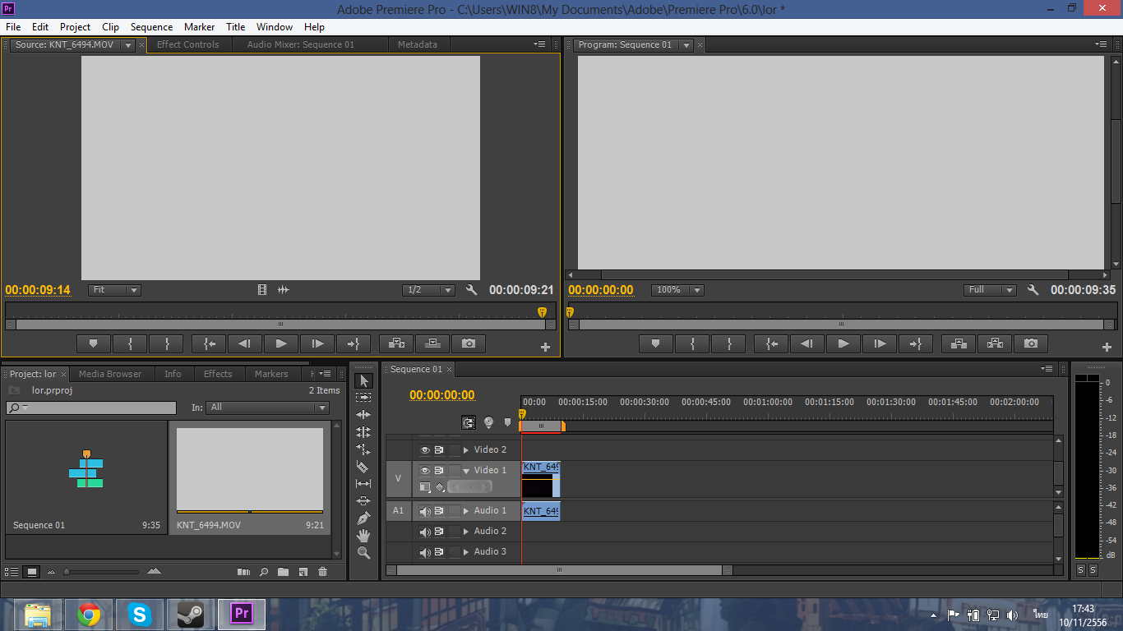Viewport: 1123px width, 631px height.
Task: Select the Rate Stretch tool
Action: tap(363, 449)
